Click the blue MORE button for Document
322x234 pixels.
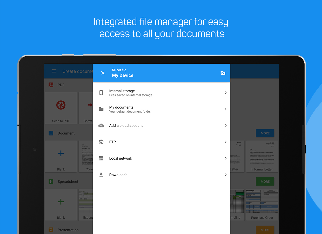click(x=265, y=133)
